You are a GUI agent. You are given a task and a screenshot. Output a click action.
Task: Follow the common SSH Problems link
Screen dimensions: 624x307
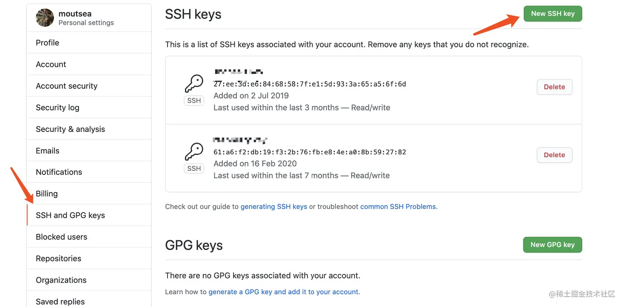(398, 206)
